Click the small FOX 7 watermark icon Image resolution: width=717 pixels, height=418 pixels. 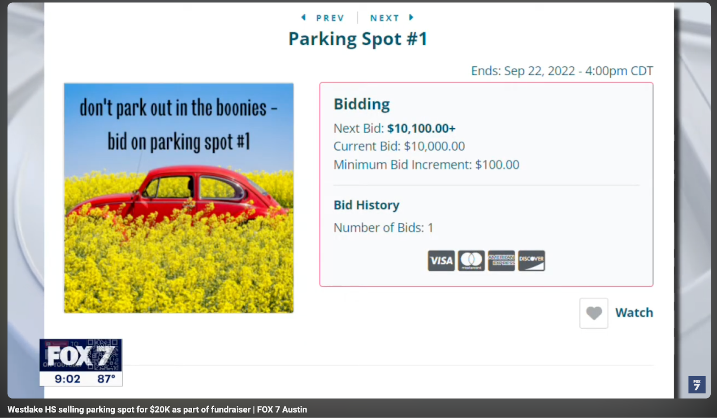[x=697, y=385]
